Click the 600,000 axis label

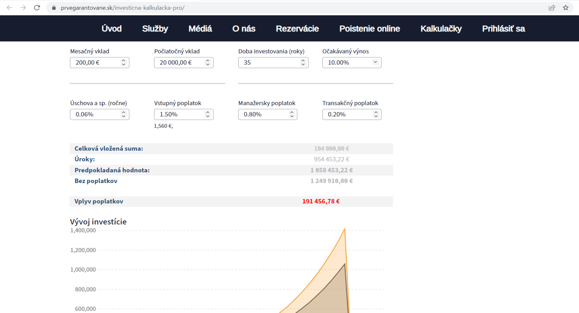tap(85, 309)
